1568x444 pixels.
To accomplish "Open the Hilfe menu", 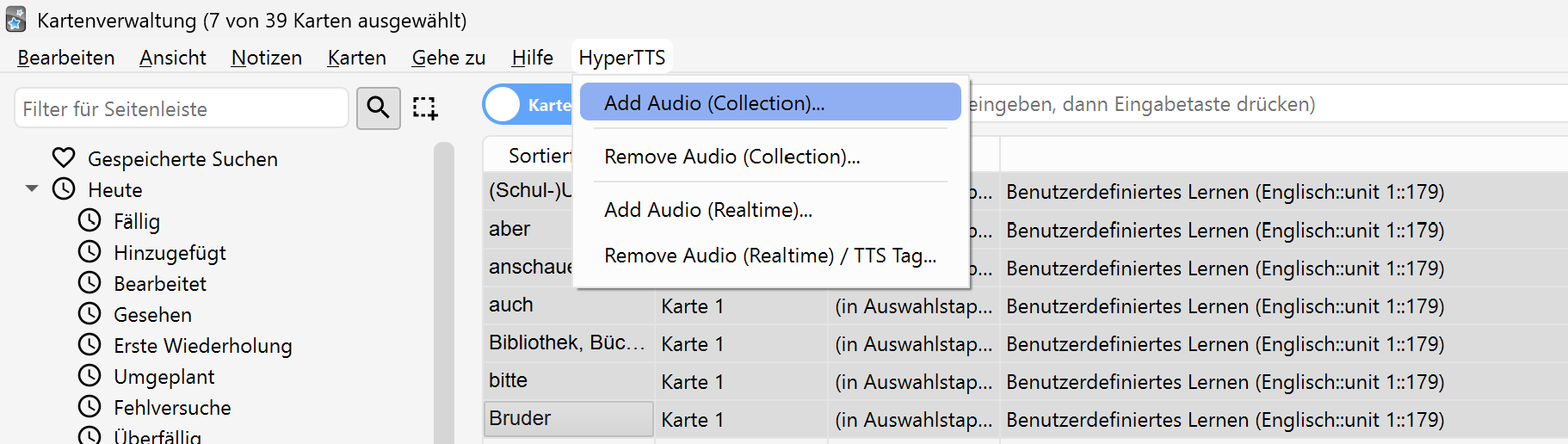I will pyautogui.click(x=533, y=58).
